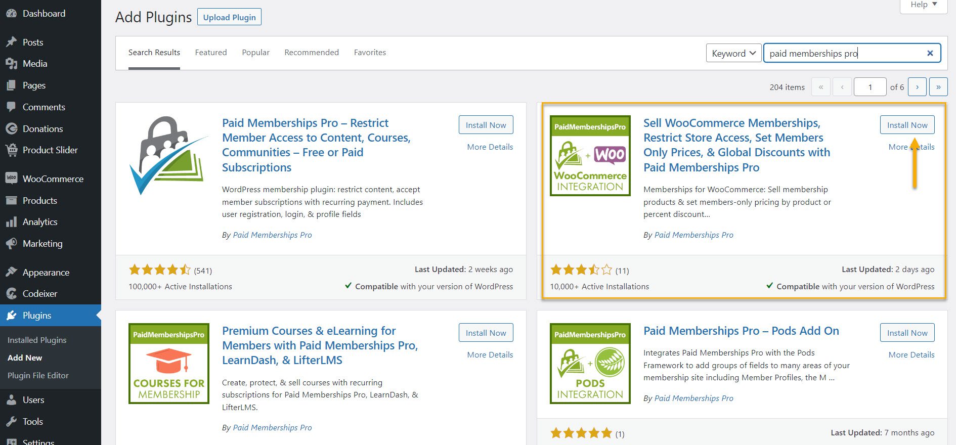The image size is (956, 445).
Task: Install Paid Memberships Pro Restrict Member Access plugin
Action: tap(486, 125)
